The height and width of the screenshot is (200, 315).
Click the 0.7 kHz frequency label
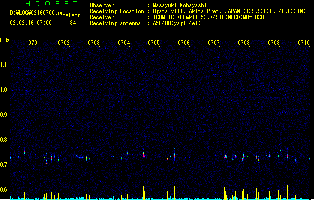click(5, 165)
